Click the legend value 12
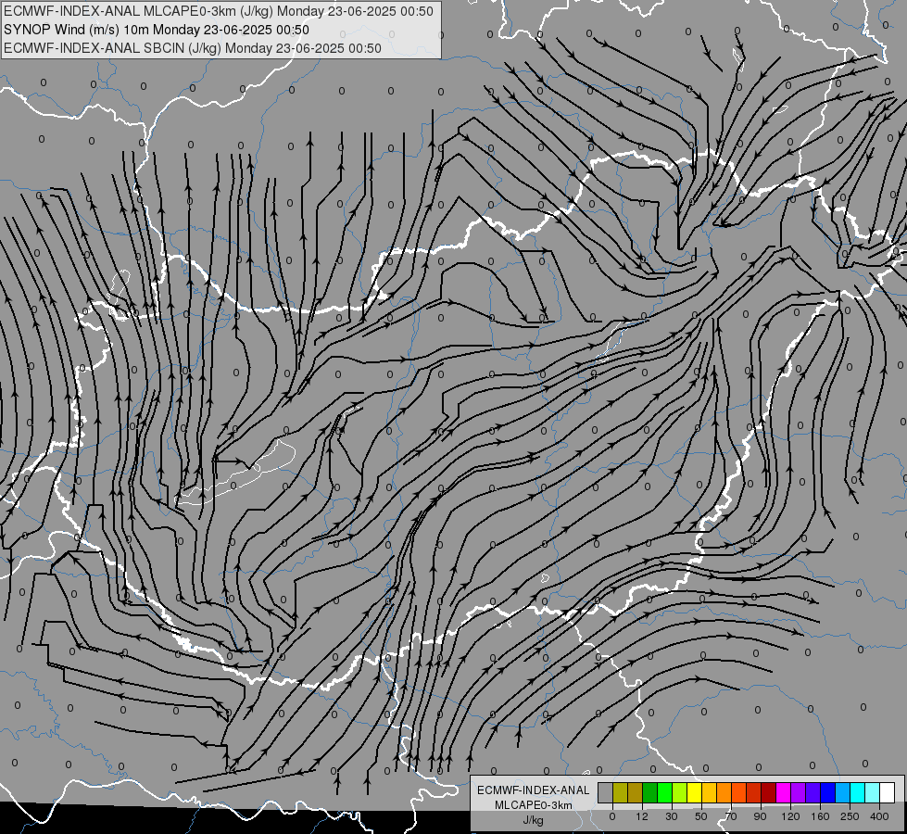Image resolution: width=907 pixels, height=834 pixels. pyautogui.click(x=641, y=816)
